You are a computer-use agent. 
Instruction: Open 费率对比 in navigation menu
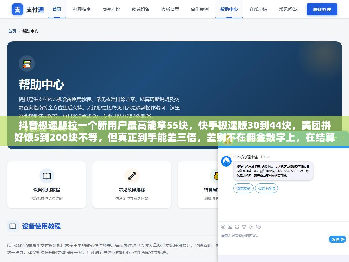coord(111,9)
